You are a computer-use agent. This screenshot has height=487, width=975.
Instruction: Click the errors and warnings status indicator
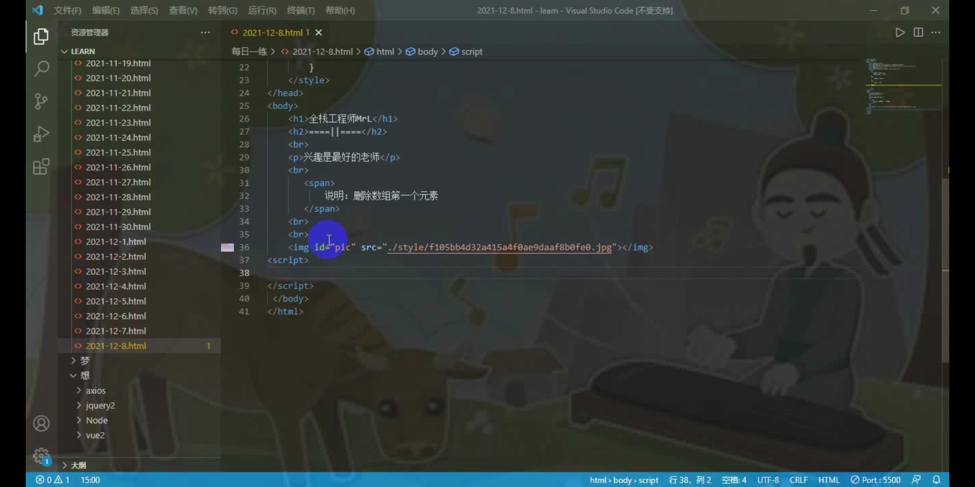point(52,480)
